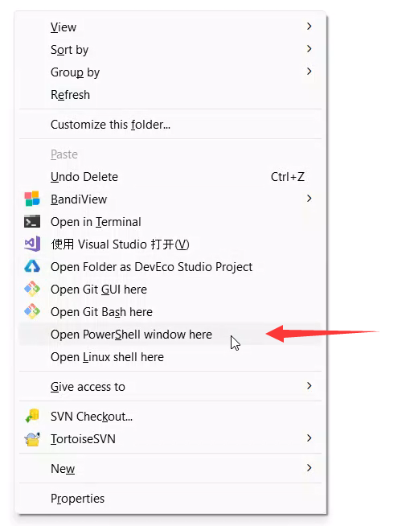
Task: Click the TortoiseSVN turtle icon
Action: (x=32, y=439)
